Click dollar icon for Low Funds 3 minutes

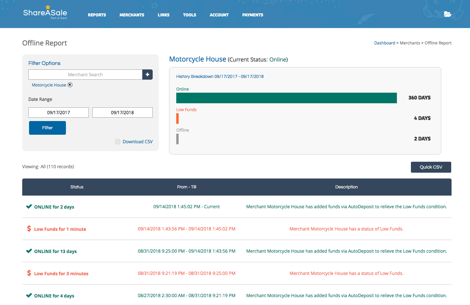coord(29,273)
